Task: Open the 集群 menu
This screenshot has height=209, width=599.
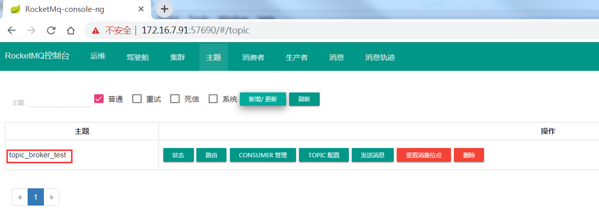Action: click(178, 57)
